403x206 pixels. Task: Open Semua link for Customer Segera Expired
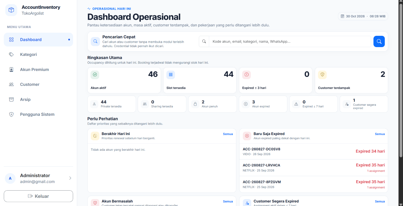pos(380,202)
